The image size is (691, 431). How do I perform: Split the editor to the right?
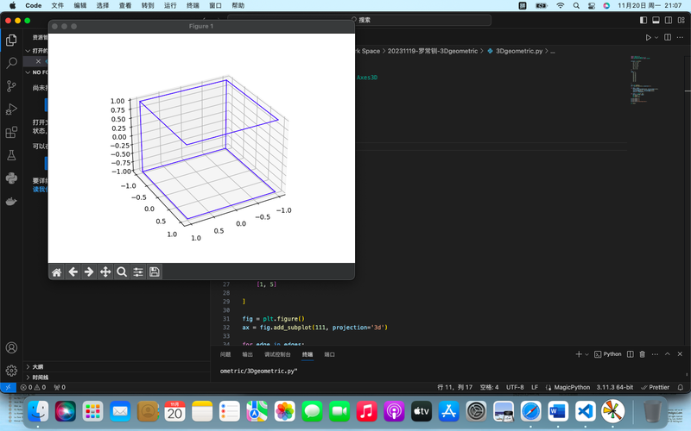(x=668, y=37)
